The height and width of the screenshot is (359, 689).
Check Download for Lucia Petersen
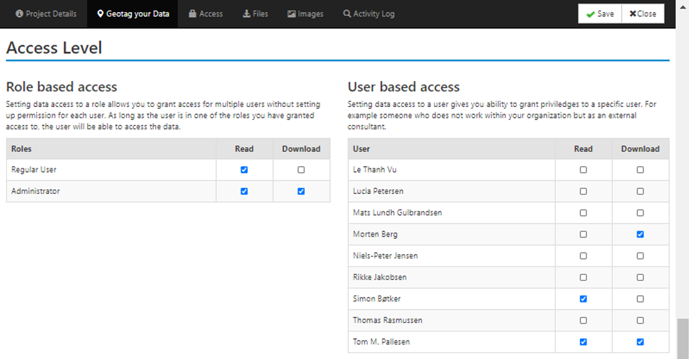coord(640,191)
